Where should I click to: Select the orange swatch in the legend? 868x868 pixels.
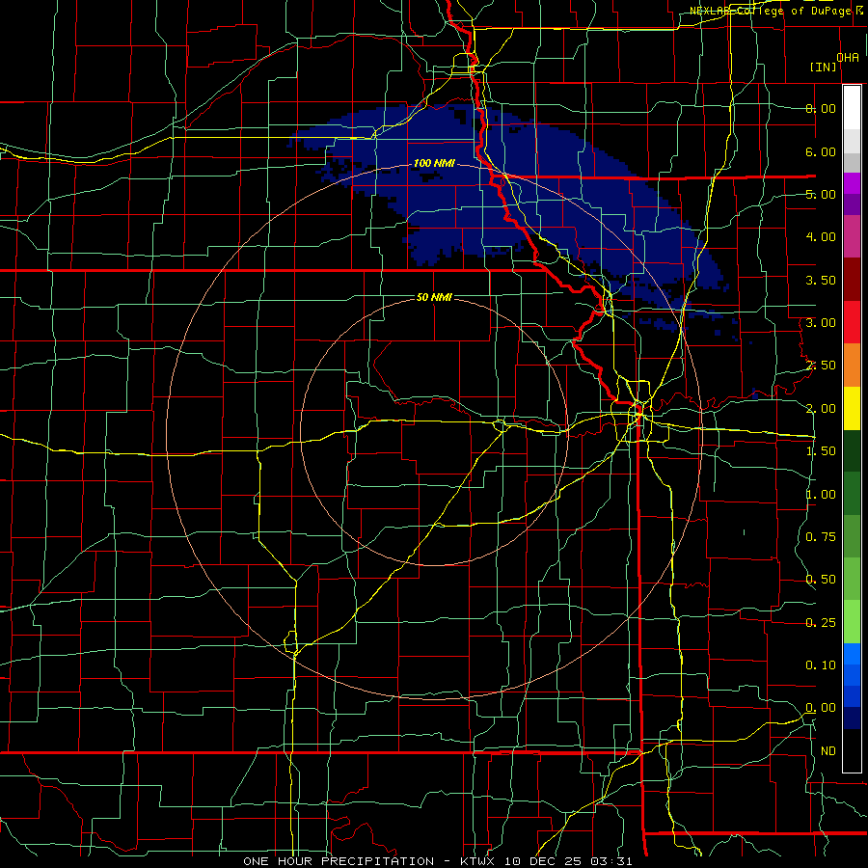click(x=852, y=366)
